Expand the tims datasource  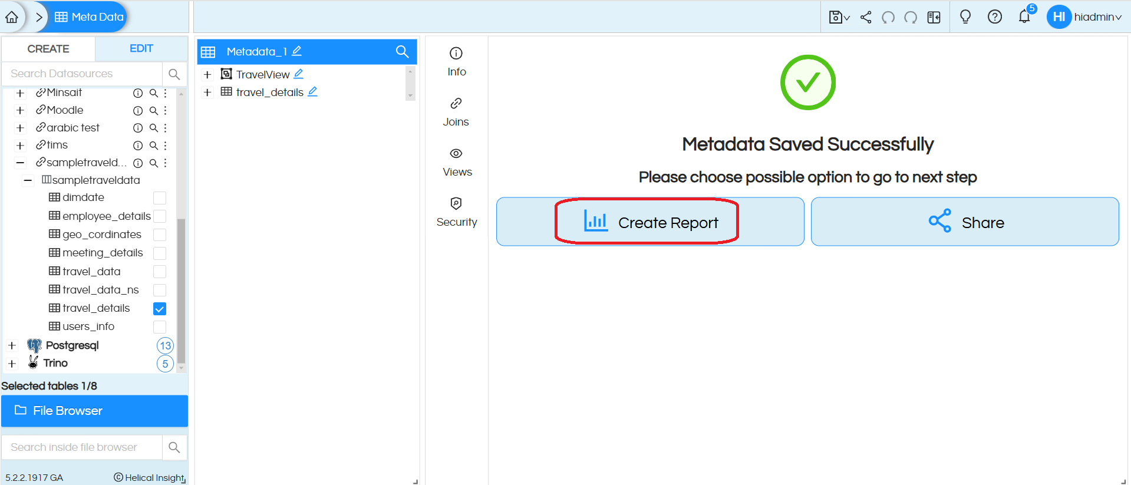point(20,145)
